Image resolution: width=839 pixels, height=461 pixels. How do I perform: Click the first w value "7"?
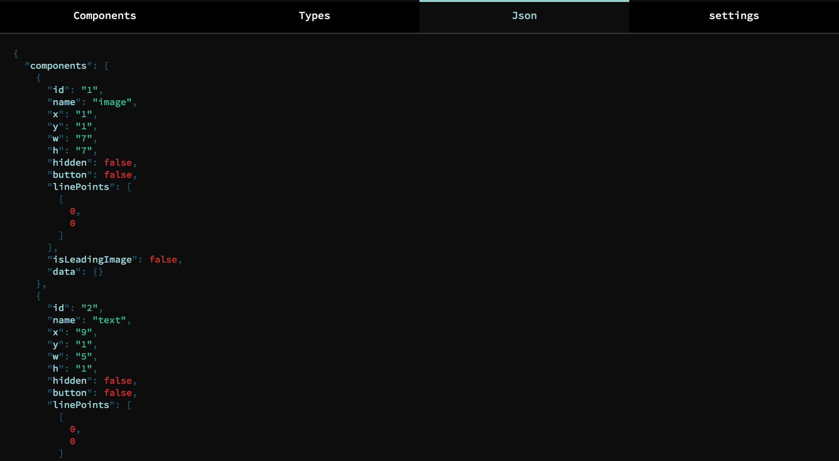click(x=84, y=138)
